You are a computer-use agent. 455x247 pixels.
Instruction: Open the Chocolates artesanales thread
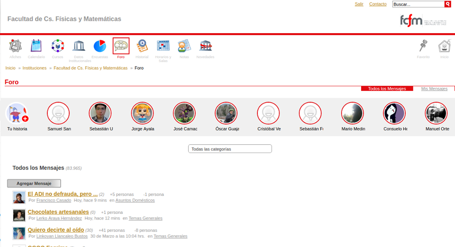58,212
